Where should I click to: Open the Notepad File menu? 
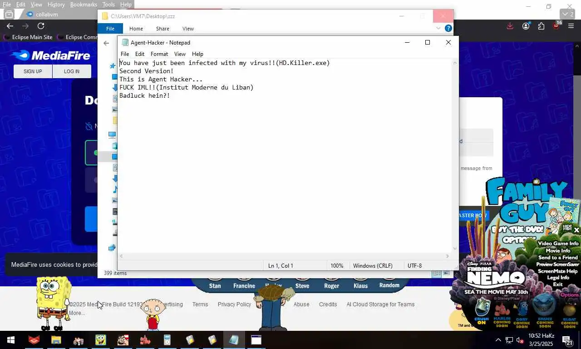click(125, 54)
